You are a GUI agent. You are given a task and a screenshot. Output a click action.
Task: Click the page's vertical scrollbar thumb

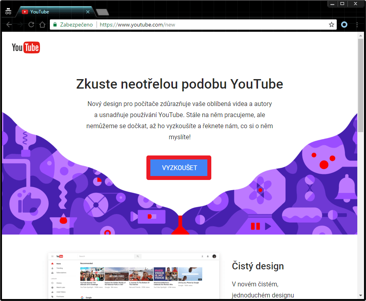pyautogui.click(x=360, y=85)
